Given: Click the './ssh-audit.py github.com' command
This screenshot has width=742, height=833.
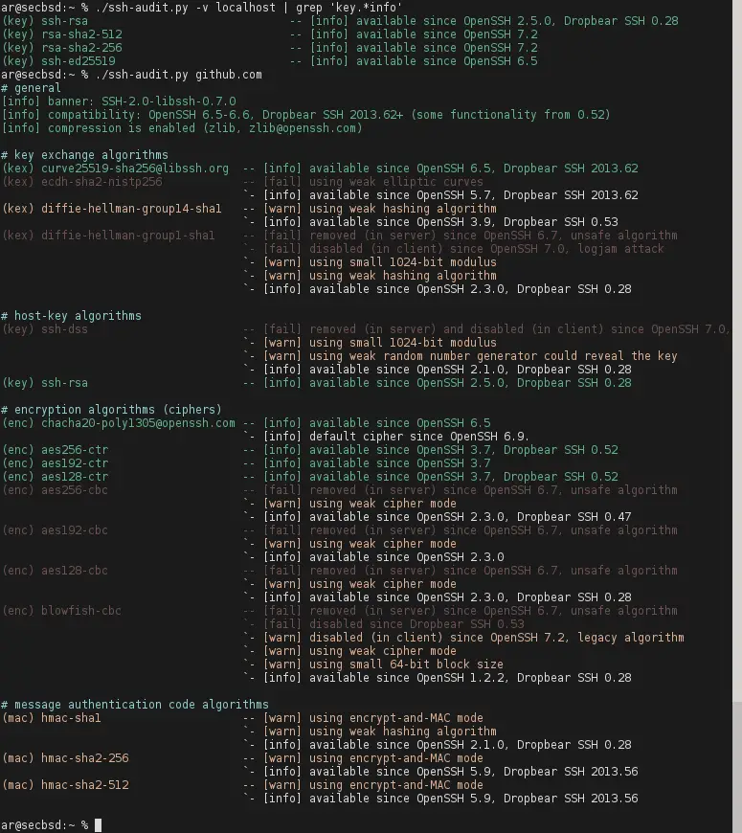Looking at the screenshot, I should pyautogui.click(x=178, y=75).
